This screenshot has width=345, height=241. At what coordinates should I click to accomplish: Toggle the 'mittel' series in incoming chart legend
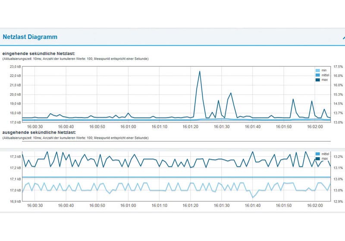pyautogui.click(x=322, y=75)
